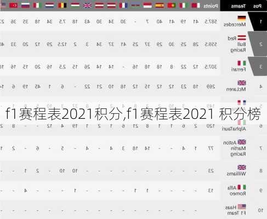267x219 pixels.
Task: Click position number 7 beside Aston Martin
Action: point(261,148)
